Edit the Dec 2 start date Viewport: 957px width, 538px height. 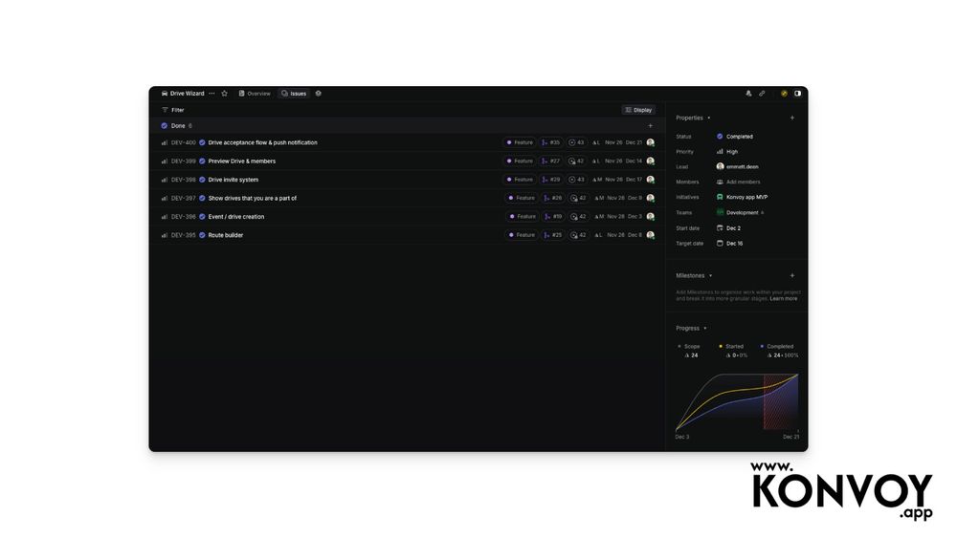point(728,228)
